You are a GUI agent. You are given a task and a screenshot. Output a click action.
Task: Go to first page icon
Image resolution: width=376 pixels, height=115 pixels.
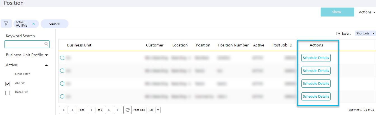click(x=63, y=110)
